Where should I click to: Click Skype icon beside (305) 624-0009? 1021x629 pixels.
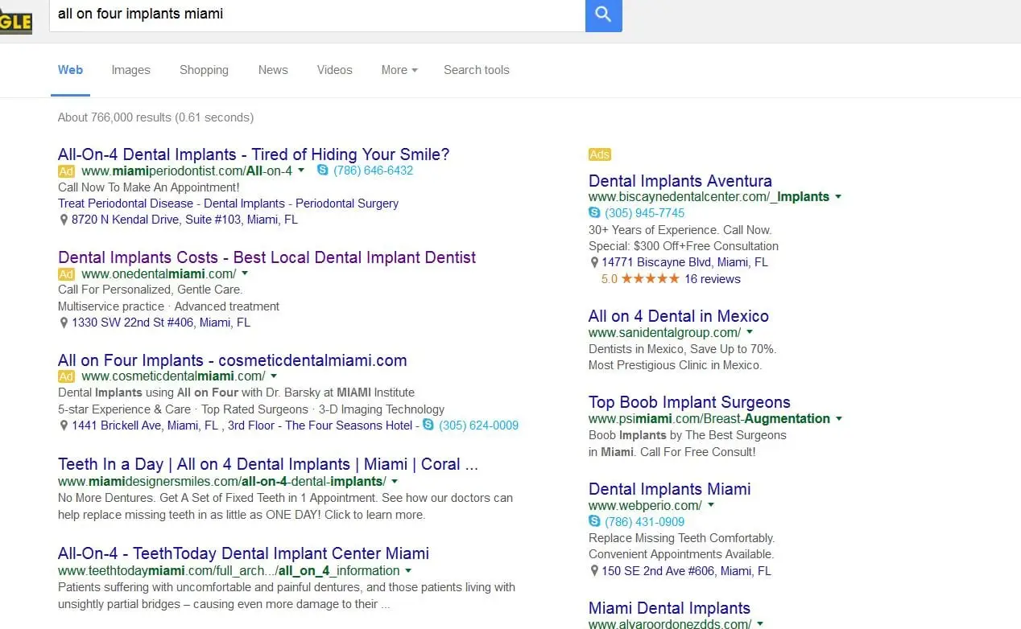(428, 425)
